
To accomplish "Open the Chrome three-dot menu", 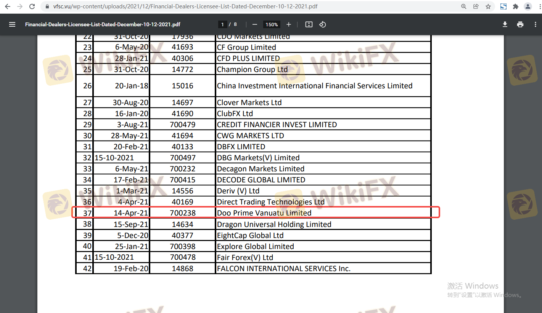I will coord(537,6).
